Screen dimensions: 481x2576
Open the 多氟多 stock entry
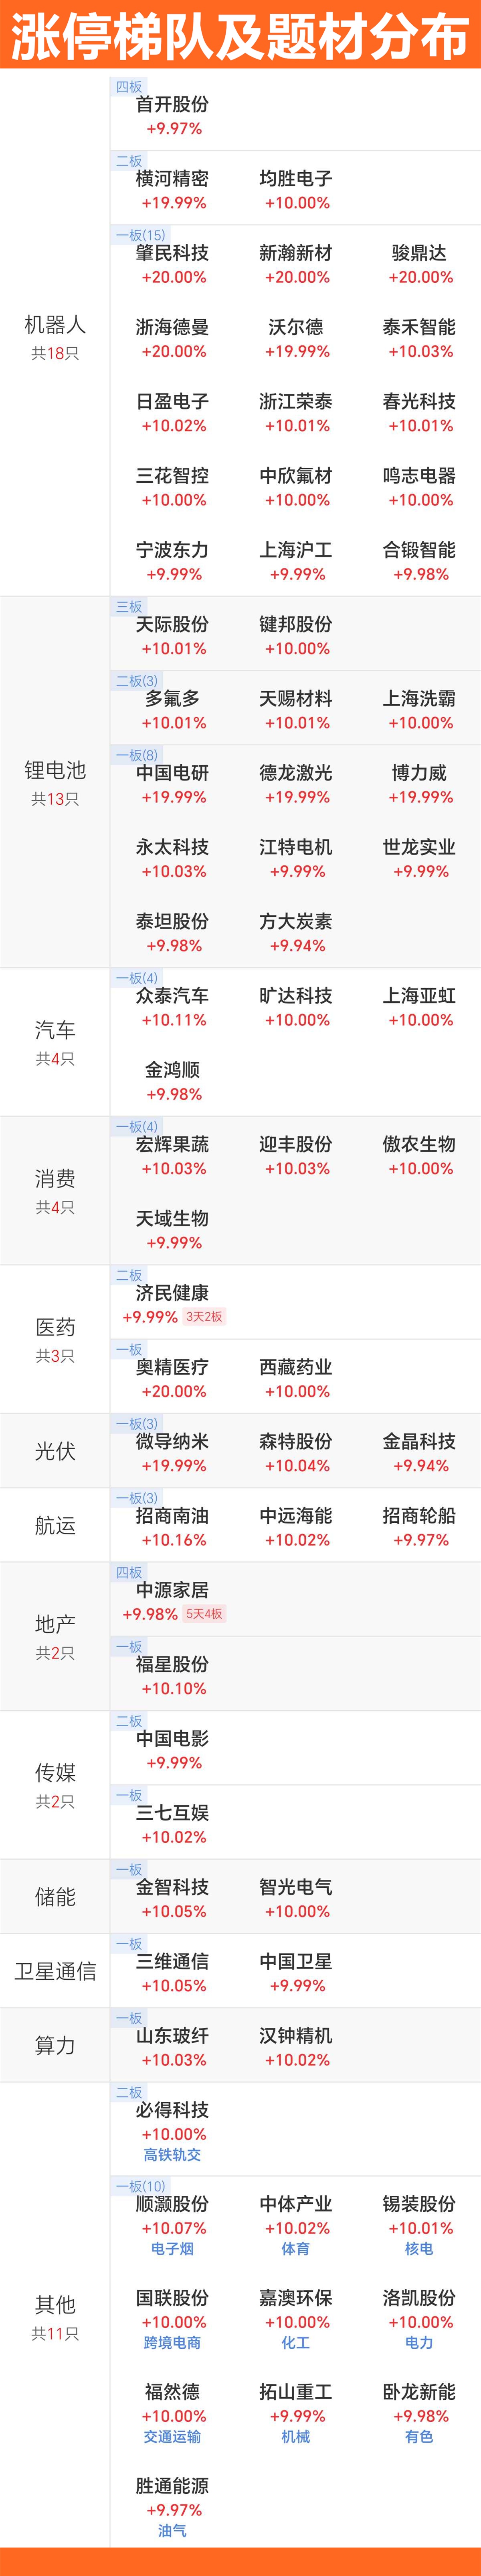173,710
